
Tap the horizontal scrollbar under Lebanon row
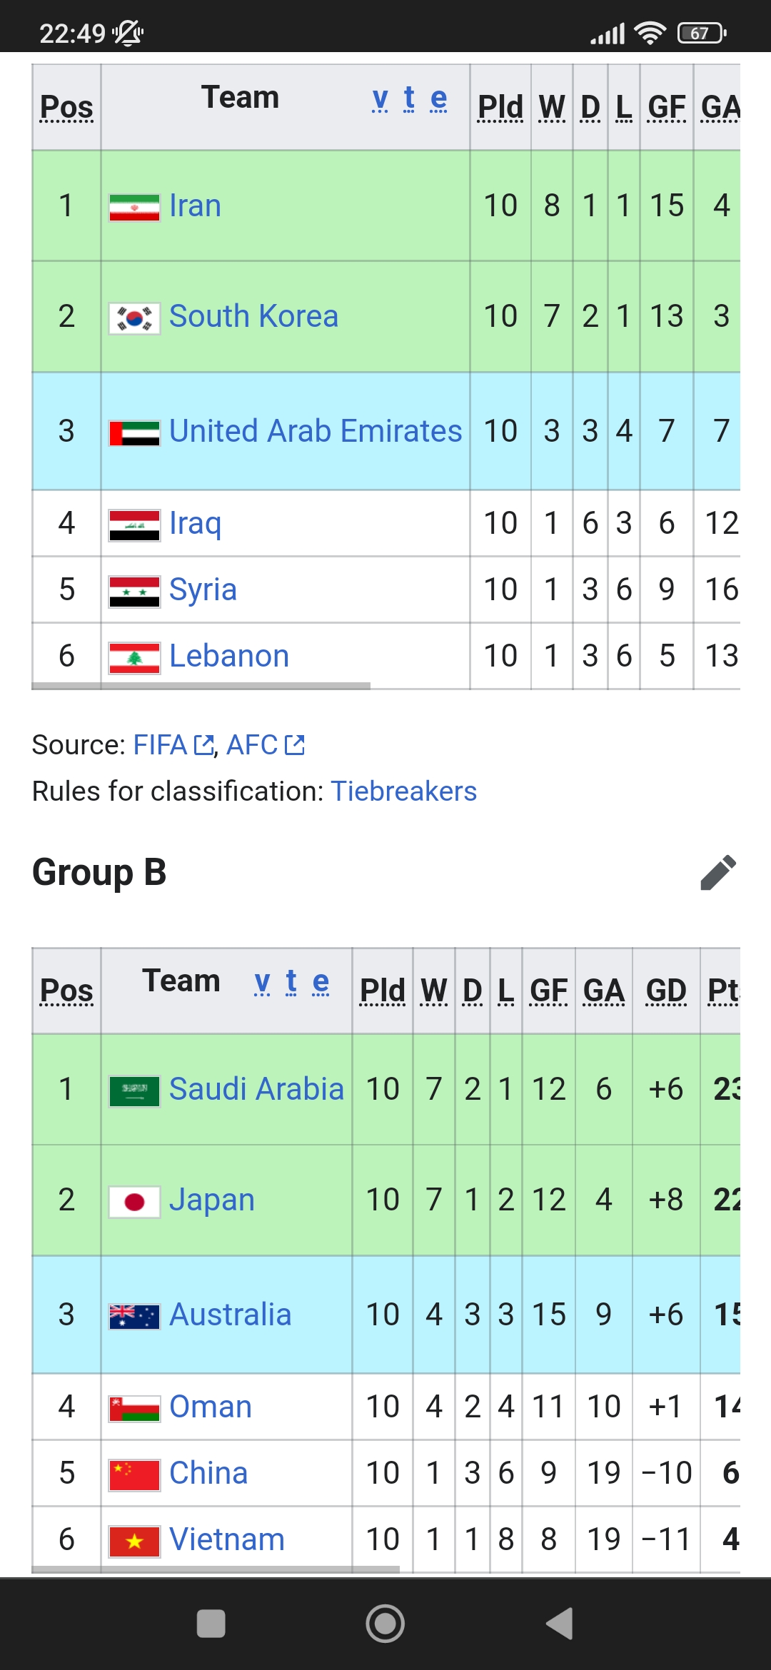click(x=201, y=686)
